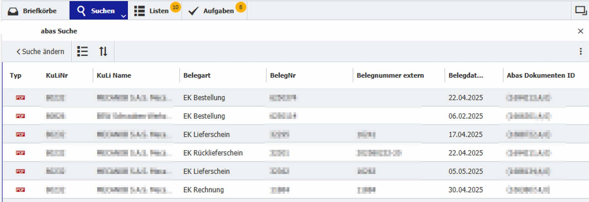Open PDF icon of 17.04.2025 Lieferschein row
589x202 pixels.
(21, 134)
